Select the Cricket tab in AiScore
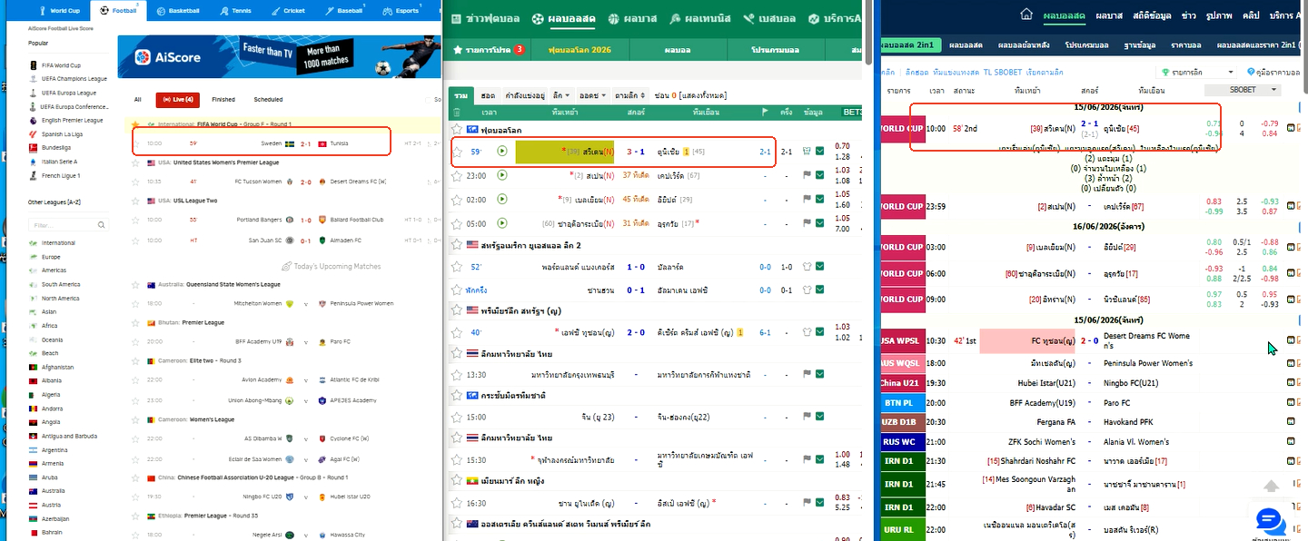1308x541 pixels. (289, 11)
